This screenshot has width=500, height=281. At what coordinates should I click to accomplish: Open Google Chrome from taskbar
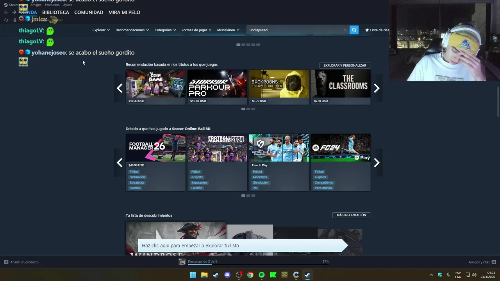(x=250, y=275)
